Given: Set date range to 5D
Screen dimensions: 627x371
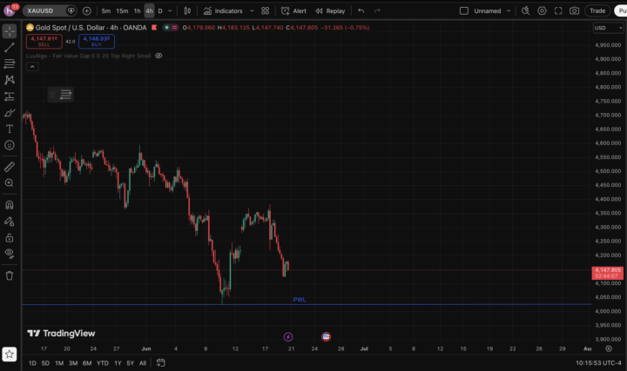Looking at the screenshot, I should (x=45, y=363).
